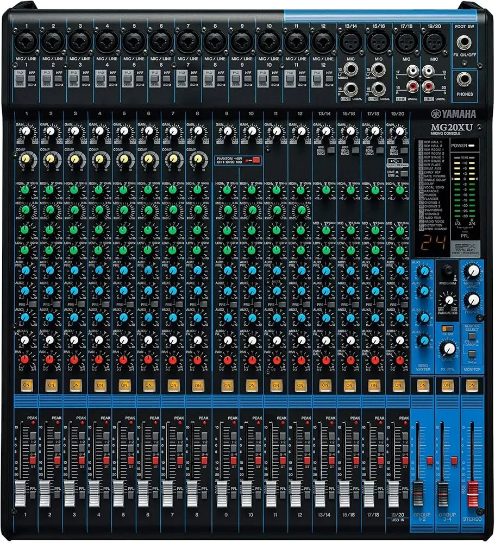Screen dimensions: 495x543
Task: Adjust the MONITOR LEVEL knob
Action: pos(473,271)
